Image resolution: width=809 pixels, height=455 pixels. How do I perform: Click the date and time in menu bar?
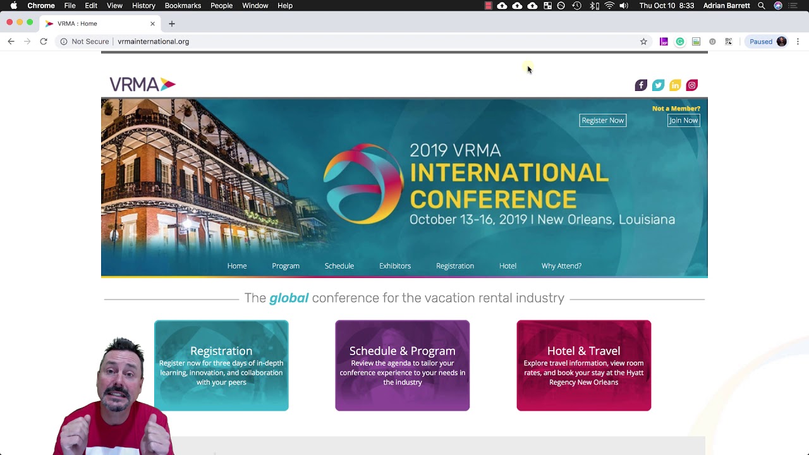click(x=667, y=6)
